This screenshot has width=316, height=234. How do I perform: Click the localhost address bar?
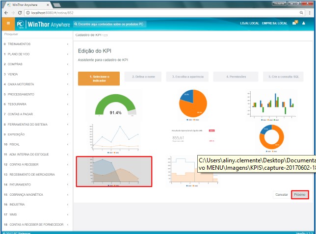pyautogui.click(x=163, y=13)
